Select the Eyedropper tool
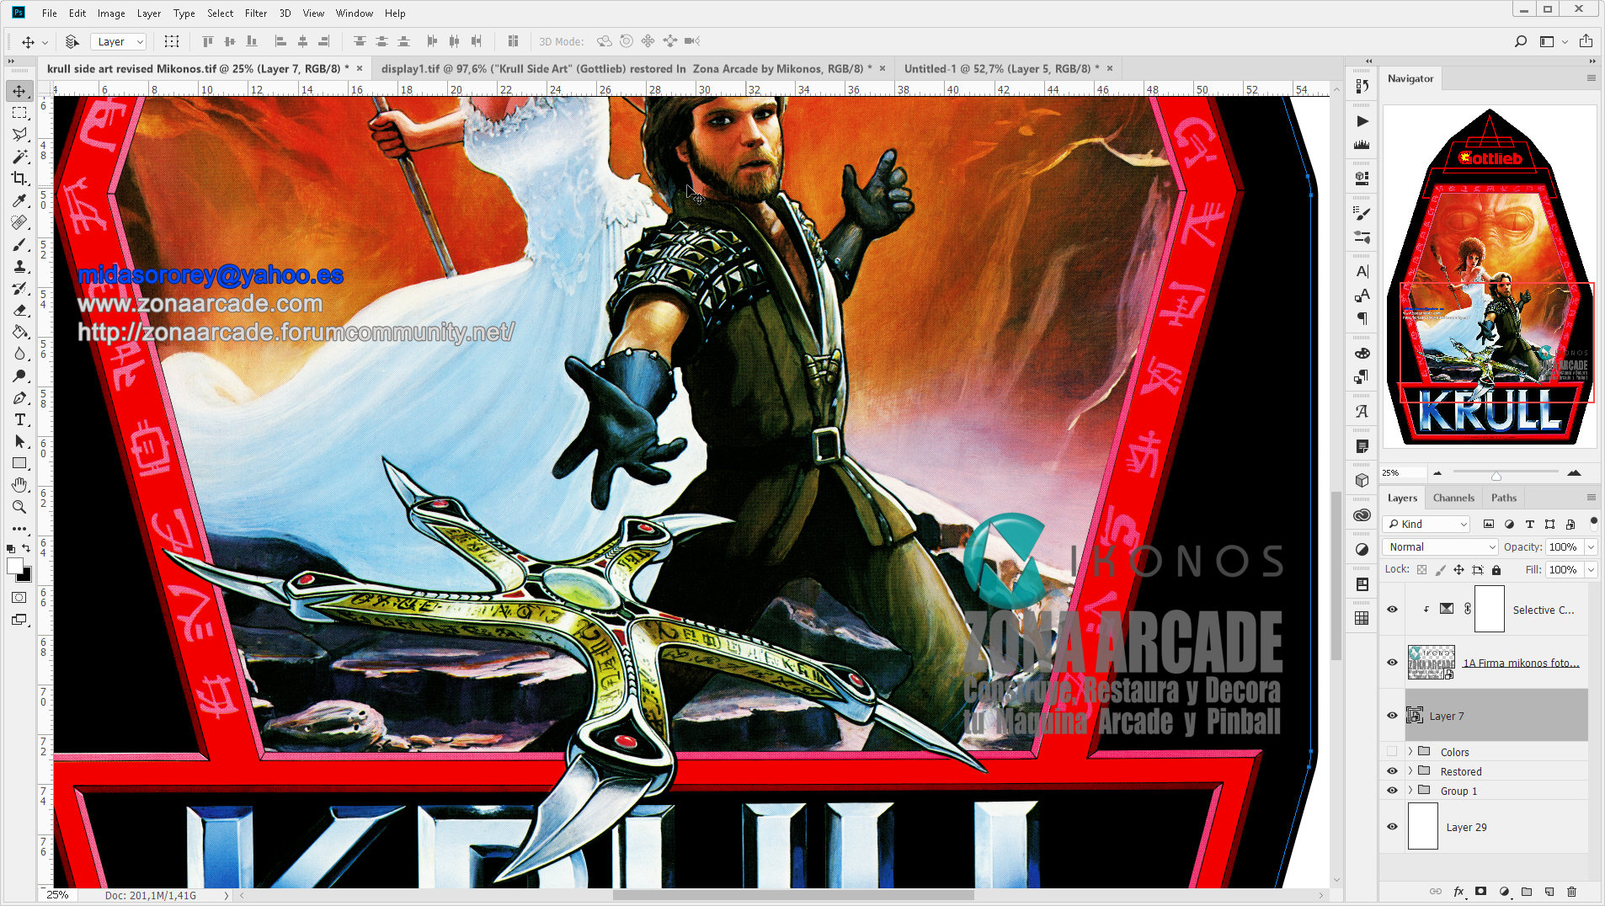This screenshot has width=1605, height=906. tap(19, 200)
